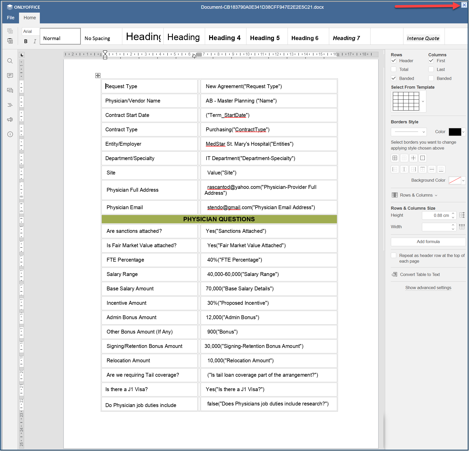
Task: Open the File tab
Action: (11, 18)
